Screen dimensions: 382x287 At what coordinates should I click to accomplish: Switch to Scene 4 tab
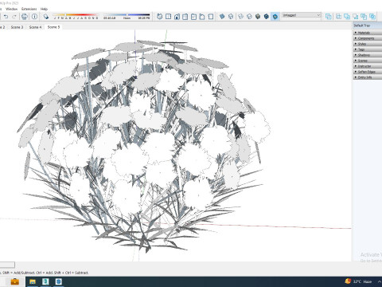click(x=35, y=27)
